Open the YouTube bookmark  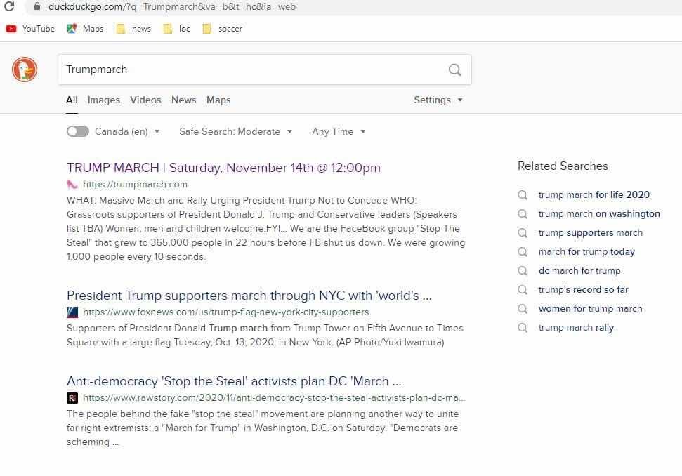[30, 29]
